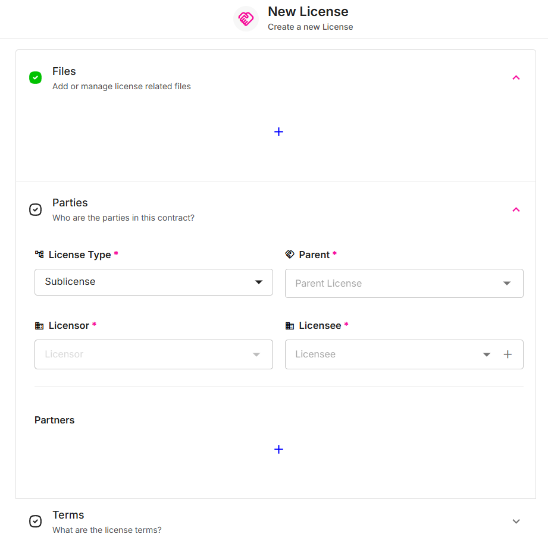This screenshot has width=548, height=540.
Task: Toggle the Terms section checkmark
Action: pyautogui.click(x=35, y=521)
